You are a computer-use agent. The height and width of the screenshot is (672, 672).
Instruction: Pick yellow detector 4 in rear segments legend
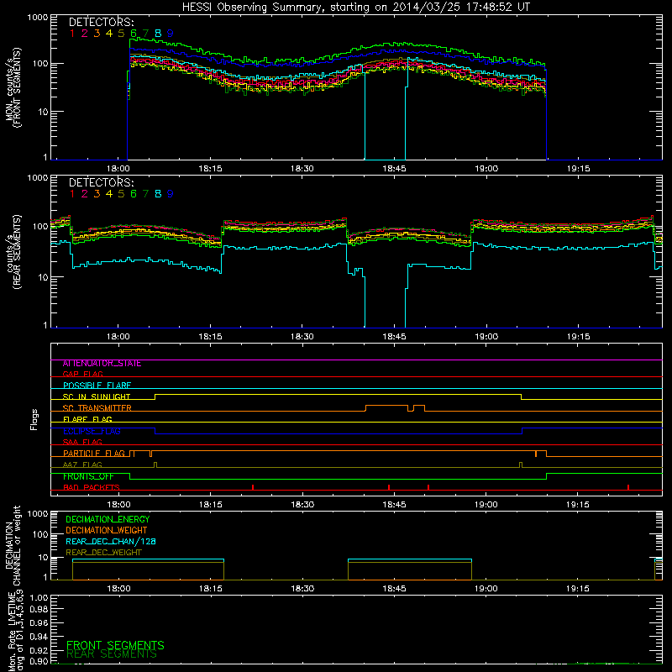[x=109, y=194]
